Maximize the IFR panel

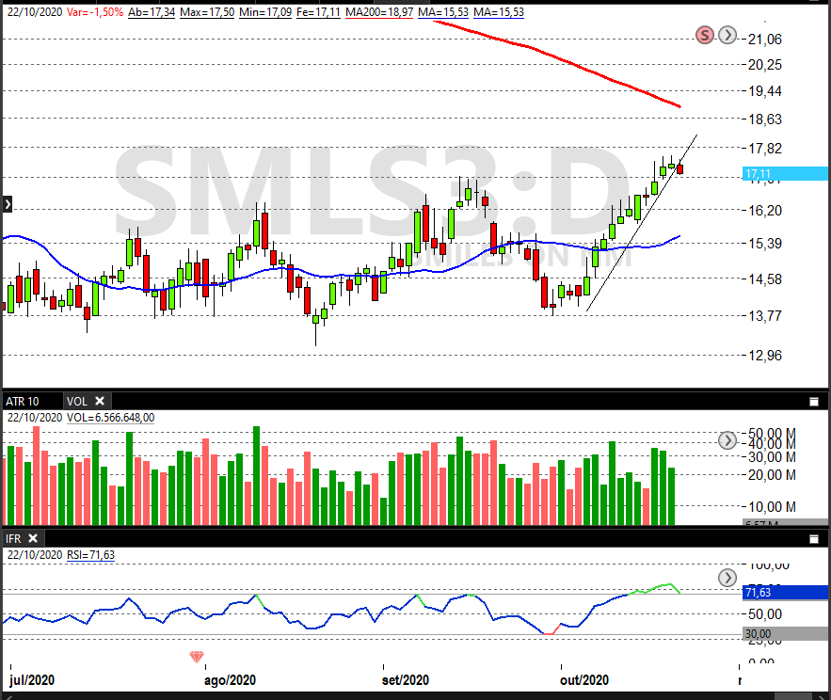814,538
